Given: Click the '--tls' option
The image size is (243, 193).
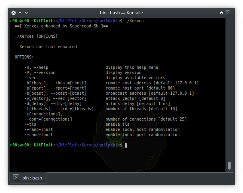Looking at the screenshot, I should [30, 124].
